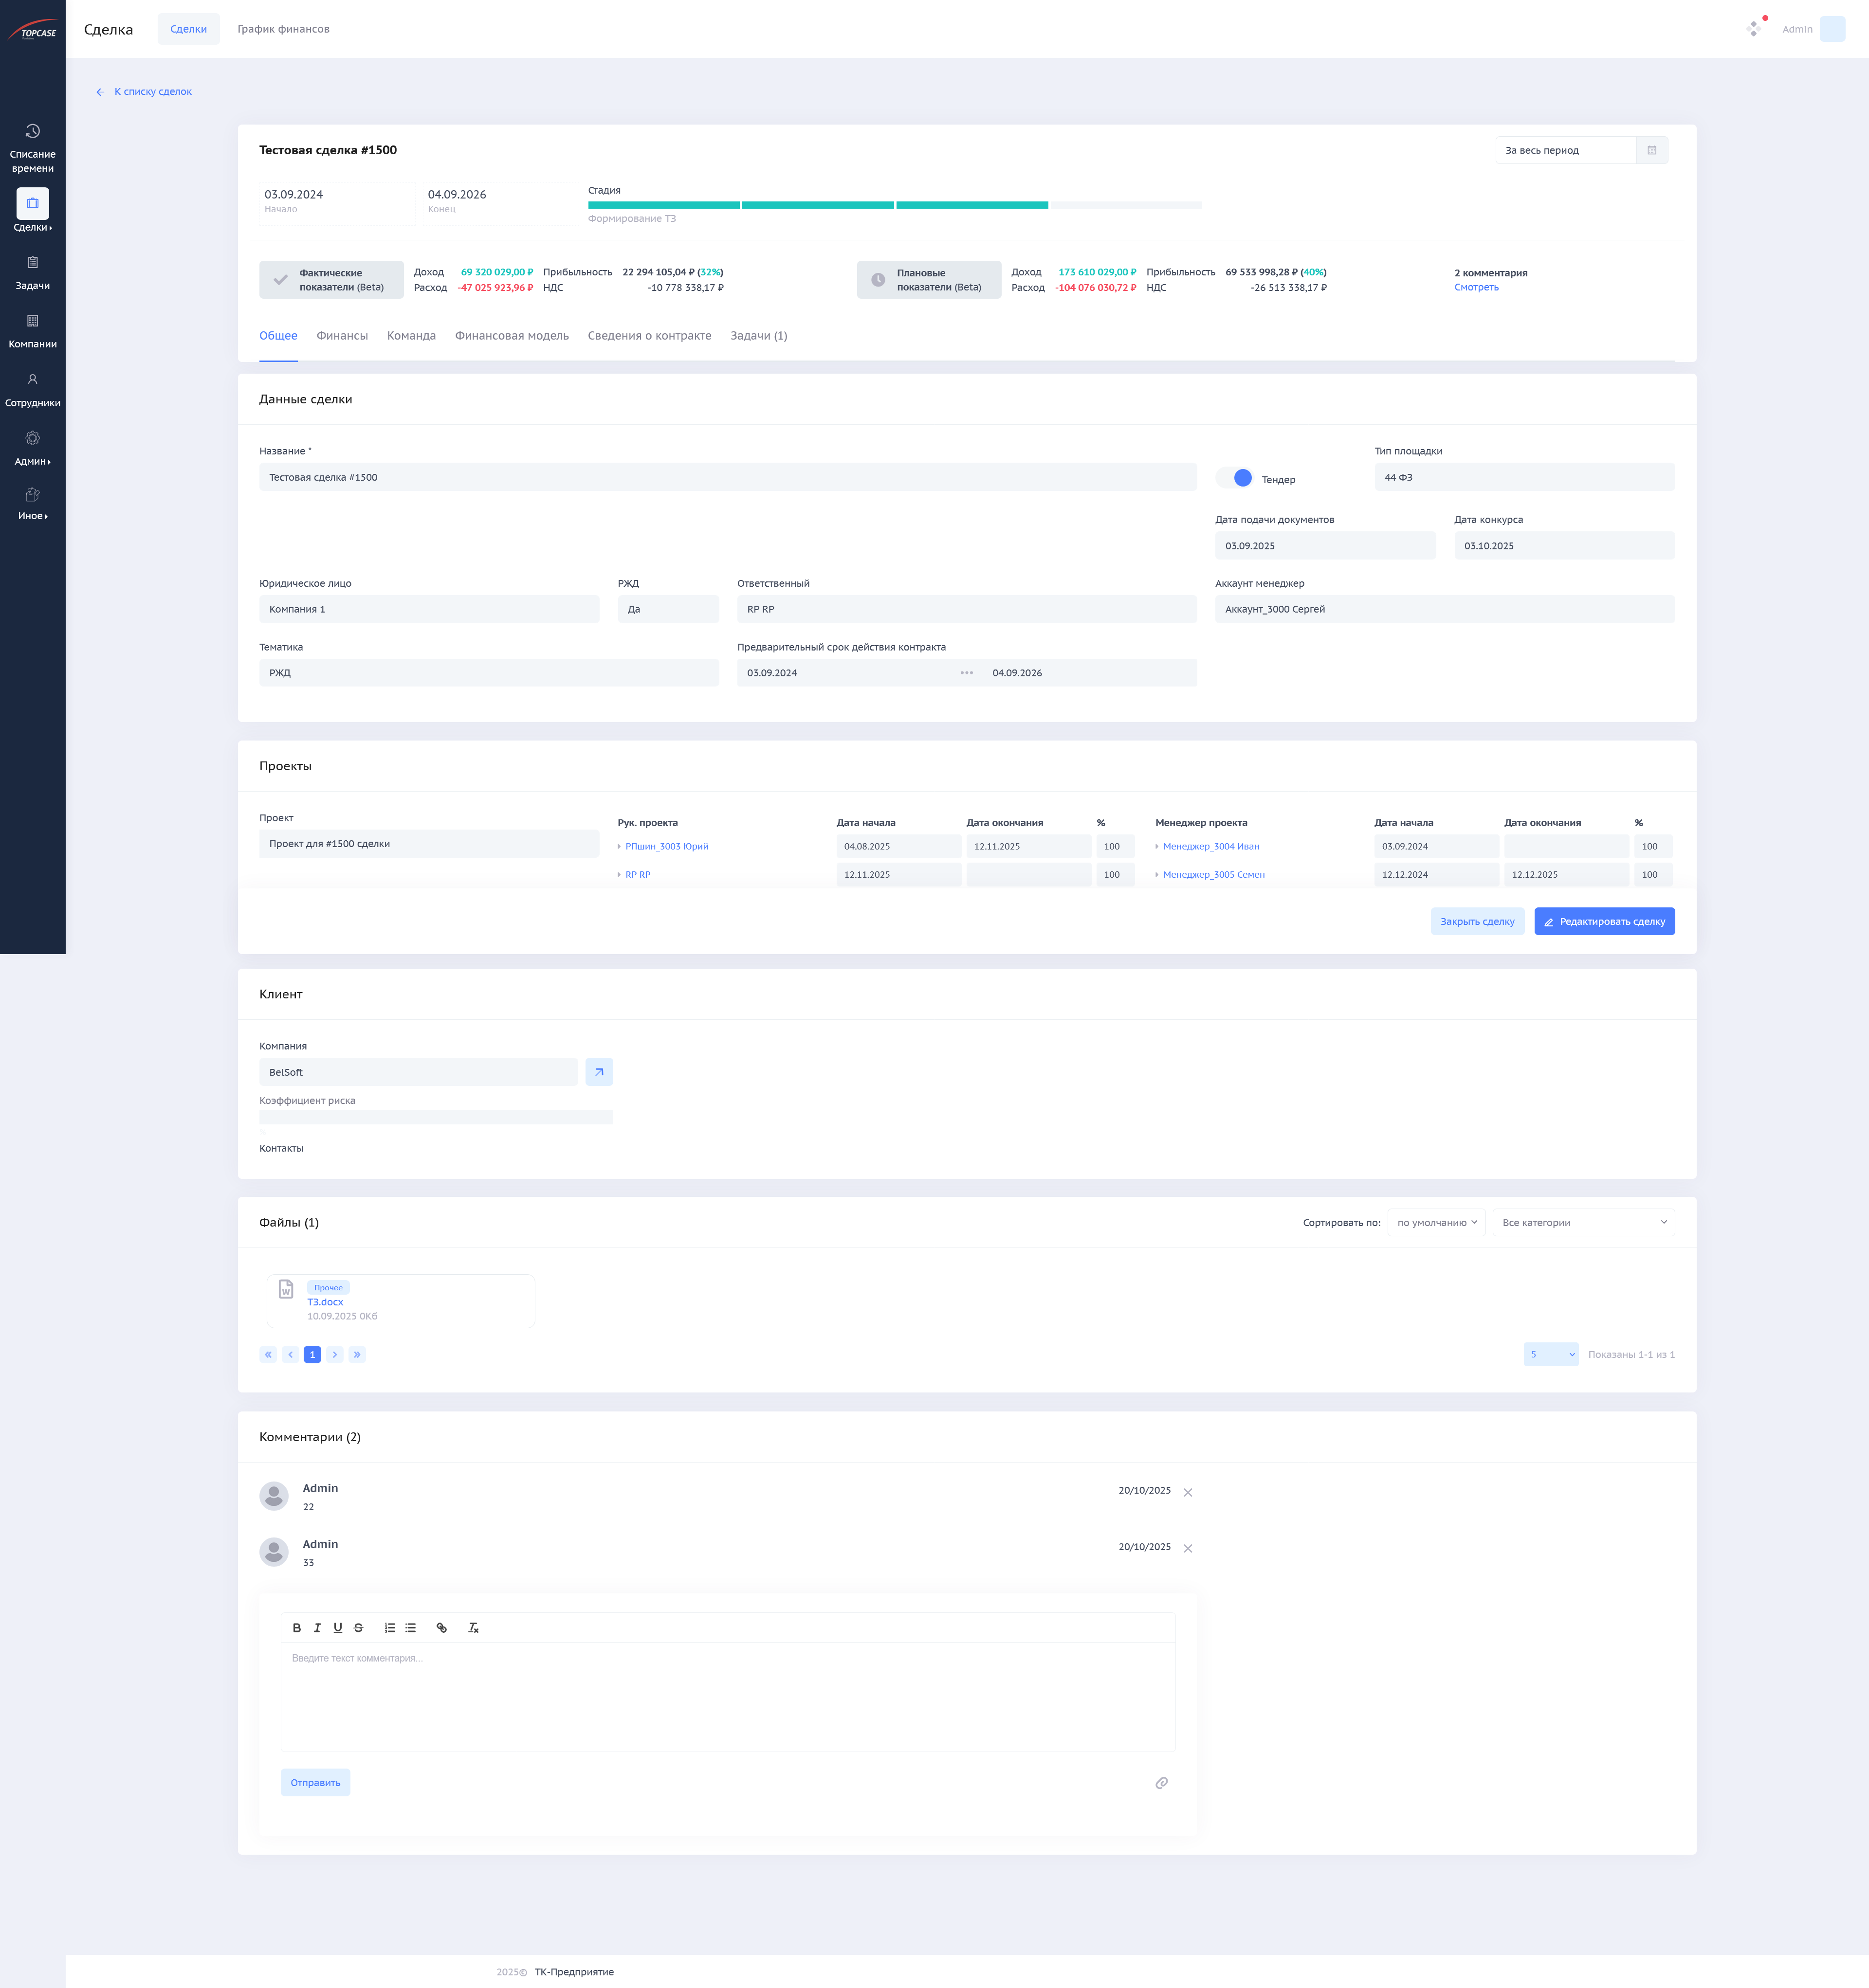
Task: Click the unfilled stage progress segment
Action: [1127, 205]
